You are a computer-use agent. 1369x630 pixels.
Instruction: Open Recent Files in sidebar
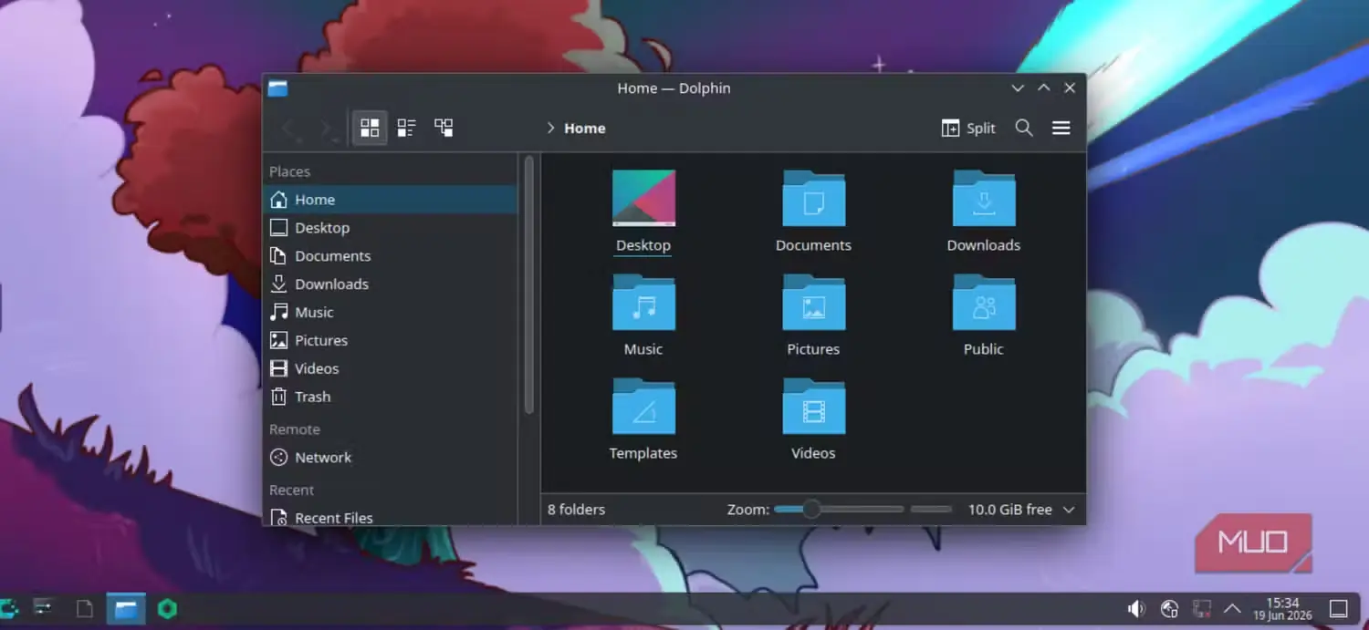click(x=391, y=518)
